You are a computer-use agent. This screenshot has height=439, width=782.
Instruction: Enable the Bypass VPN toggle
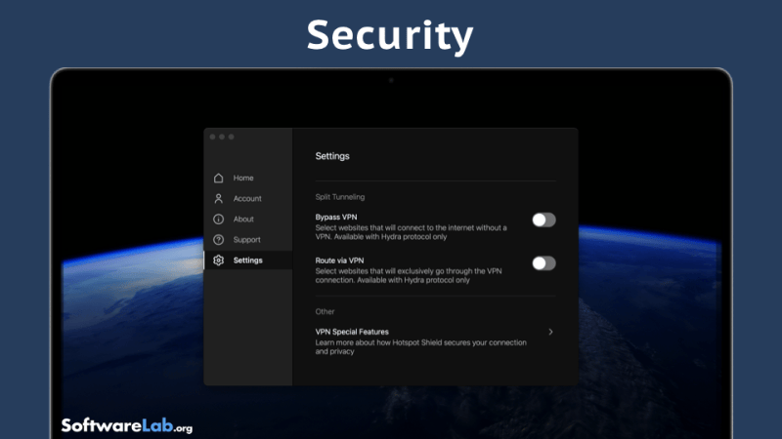[543, 220]
